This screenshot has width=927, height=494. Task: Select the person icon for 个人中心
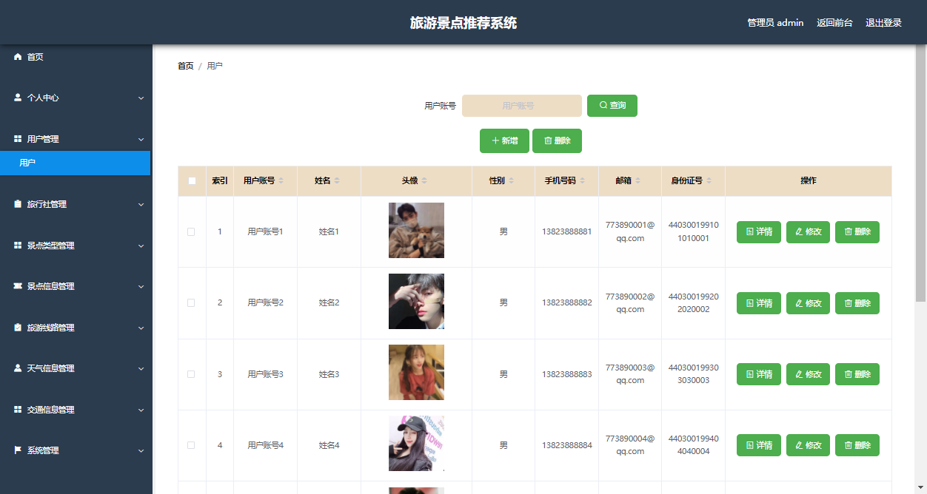point(16,98)
